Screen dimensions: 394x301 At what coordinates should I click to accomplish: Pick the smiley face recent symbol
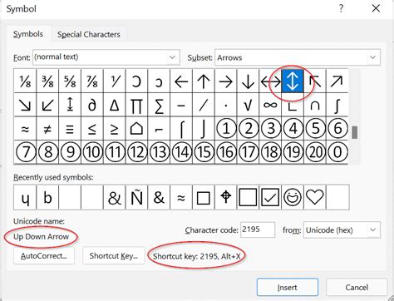pos(293,197)
